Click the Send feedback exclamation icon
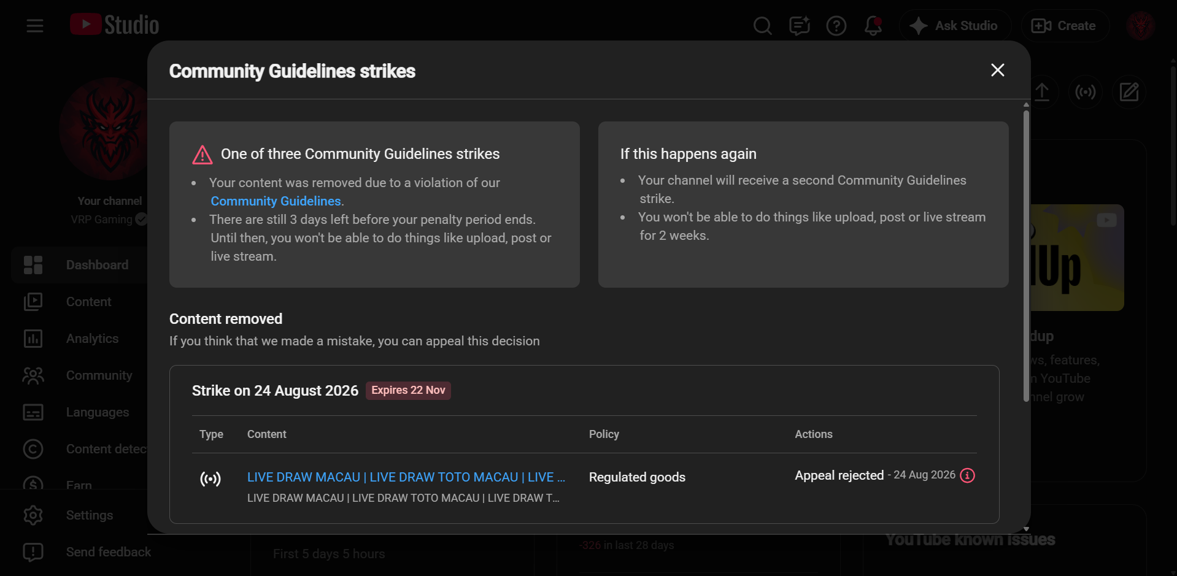The image size is (1177, 576). tap(33, 552)
